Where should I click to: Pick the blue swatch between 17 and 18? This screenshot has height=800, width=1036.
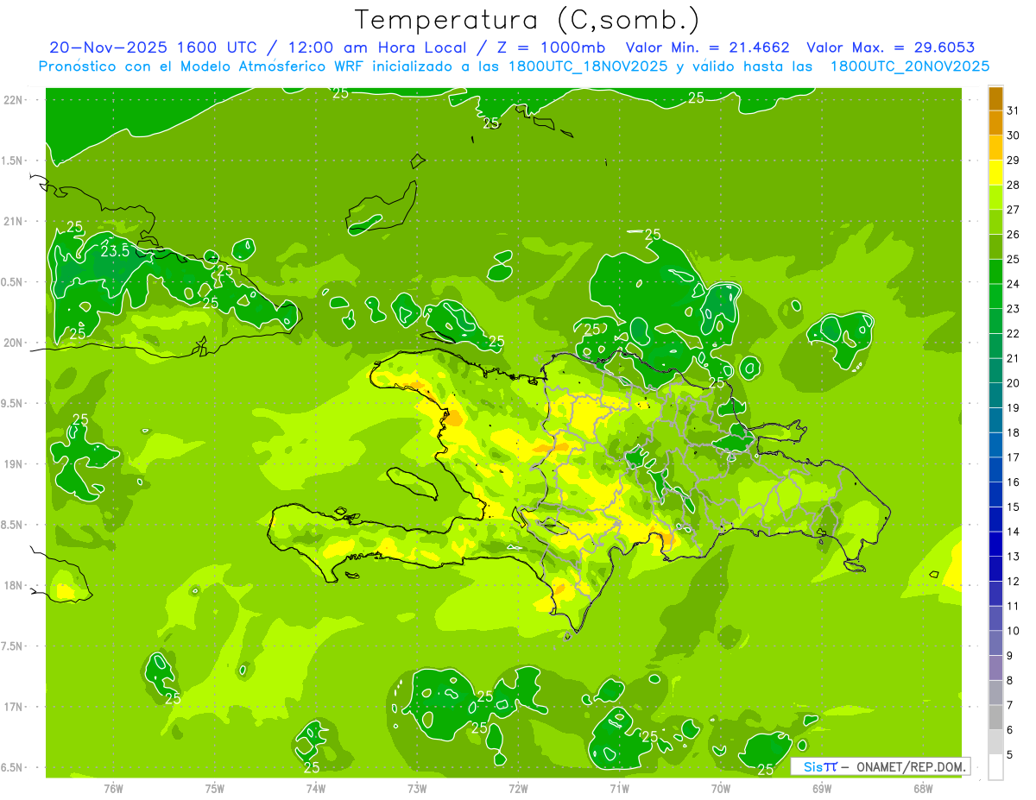pyautogui.click(x=995, y=445)
